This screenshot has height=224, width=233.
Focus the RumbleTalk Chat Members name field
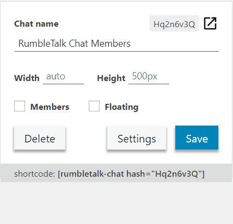point(116,43)
